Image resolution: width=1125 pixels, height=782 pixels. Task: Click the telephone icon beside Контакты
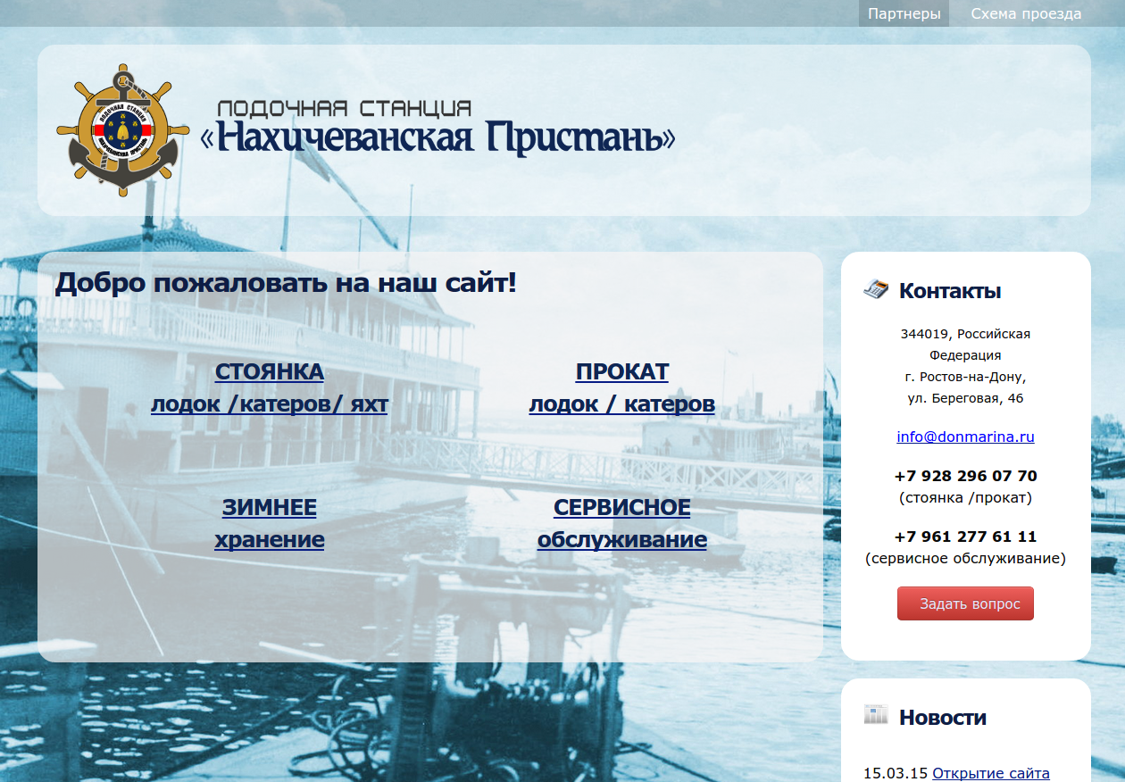tap(876, 289)
